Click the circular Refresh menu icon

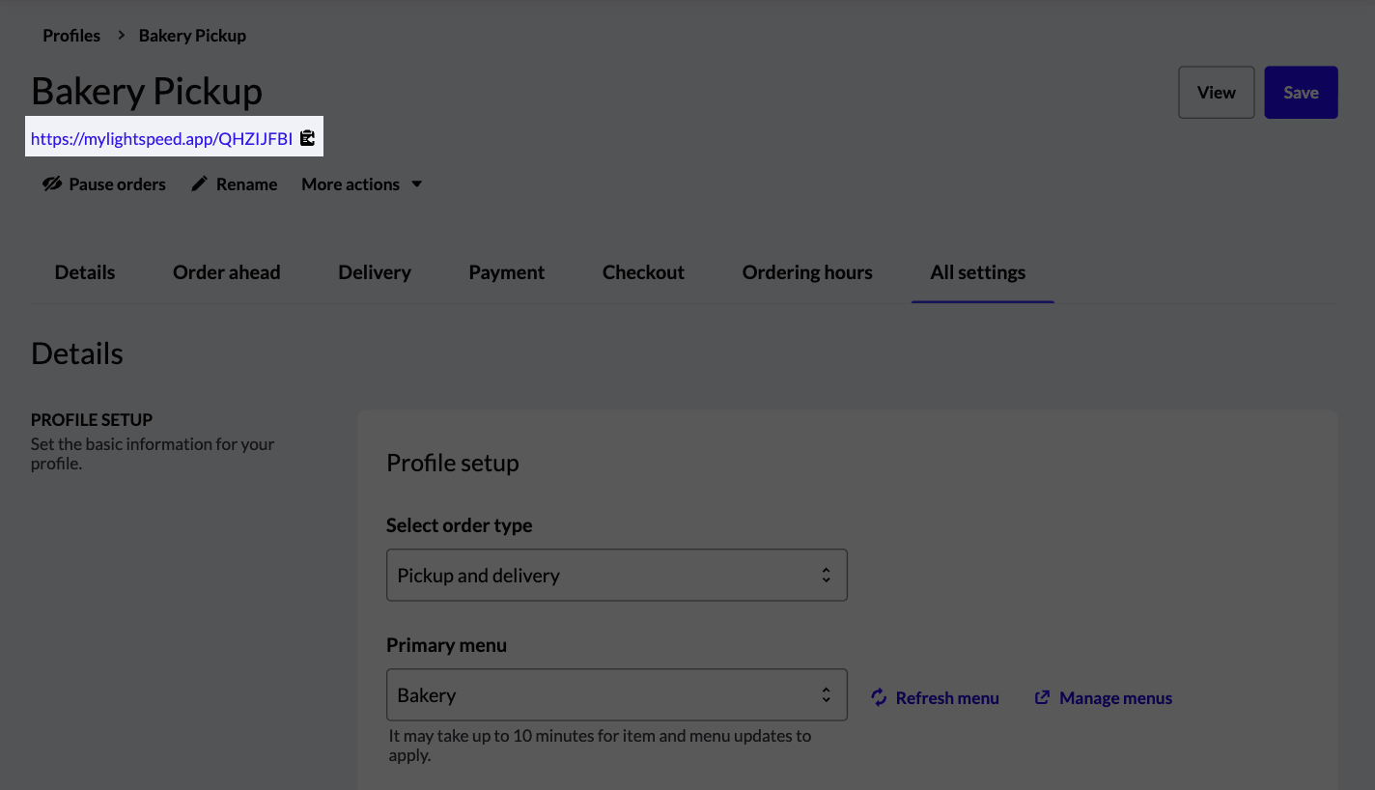[879, 697]
